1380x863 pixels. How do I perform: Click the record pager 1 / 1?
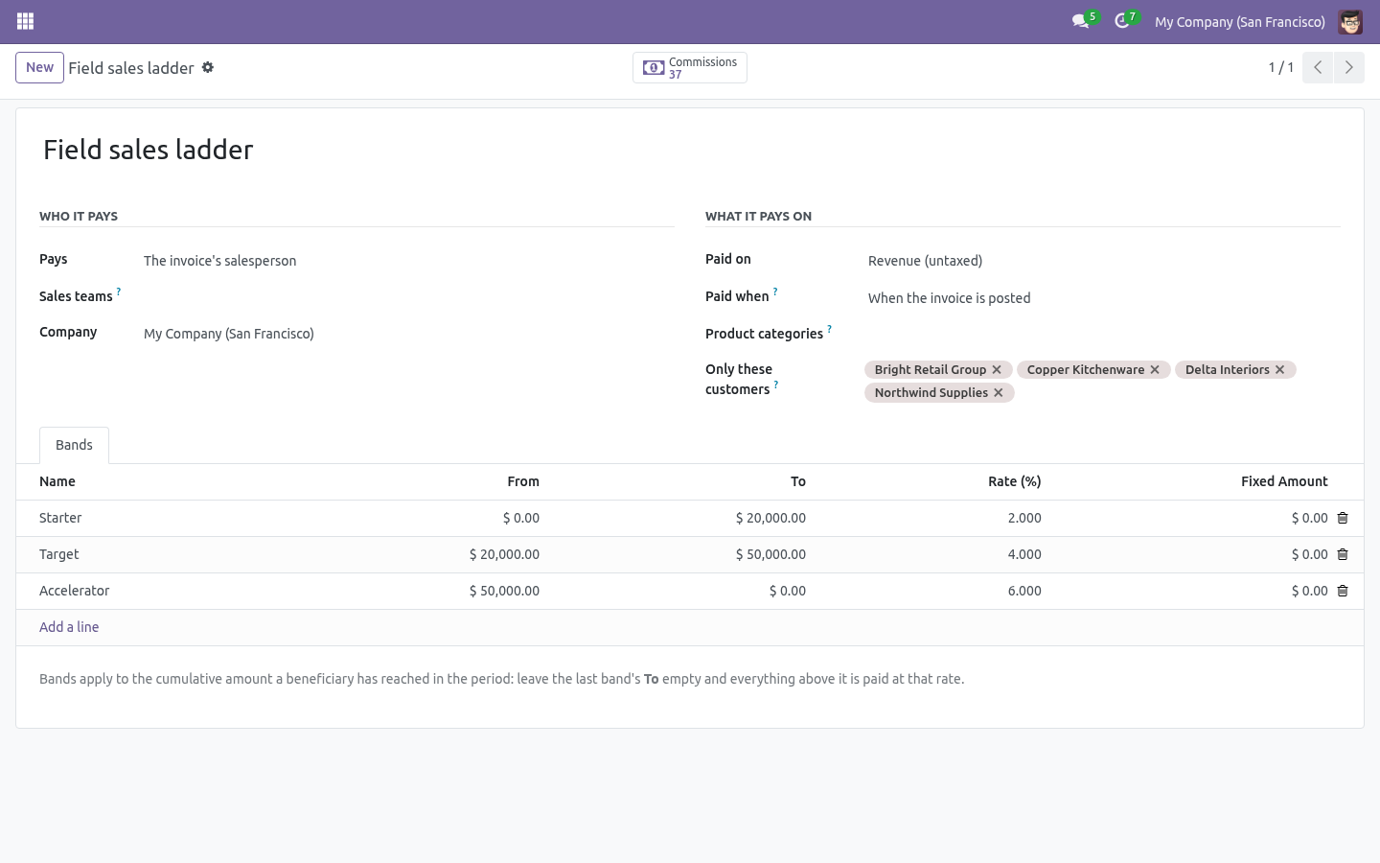(x=1281, y=67)
